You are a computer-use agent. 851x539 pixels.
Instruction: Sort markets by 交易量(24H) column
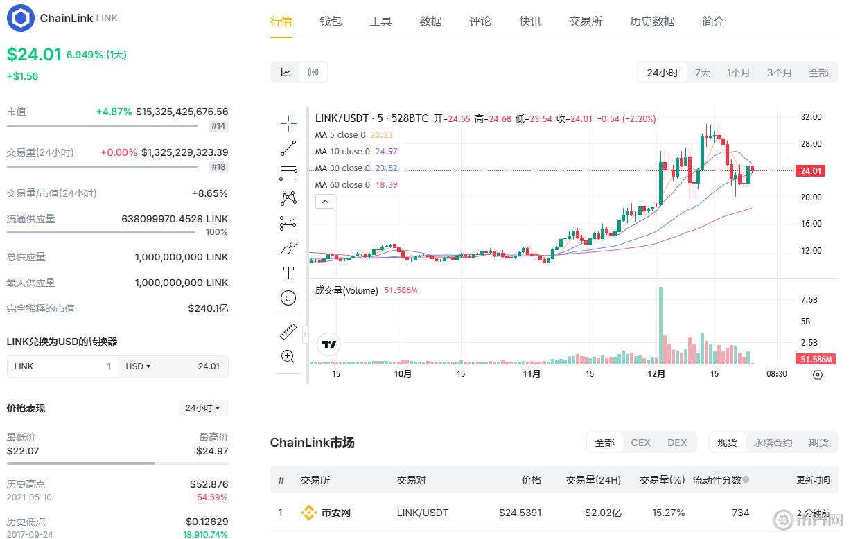(593, 479)
